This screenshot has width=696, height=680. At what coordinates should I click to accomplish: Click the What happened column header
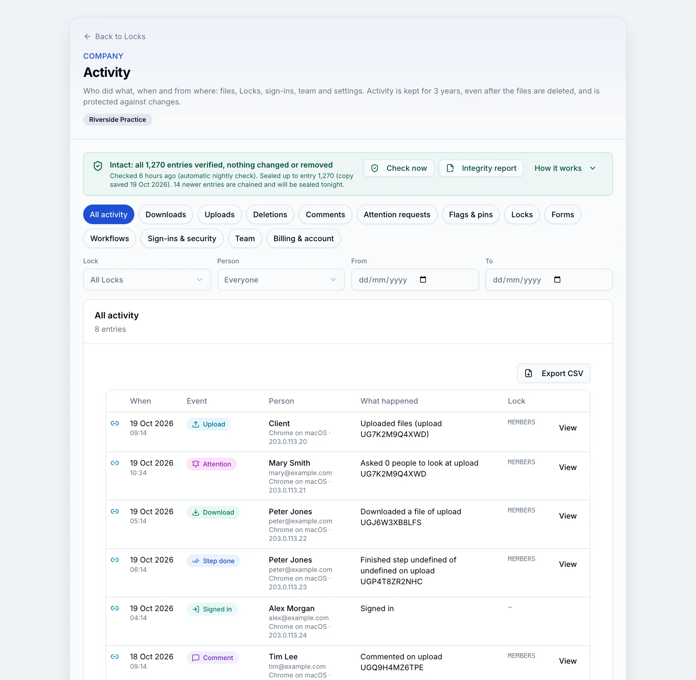[389, 401]
